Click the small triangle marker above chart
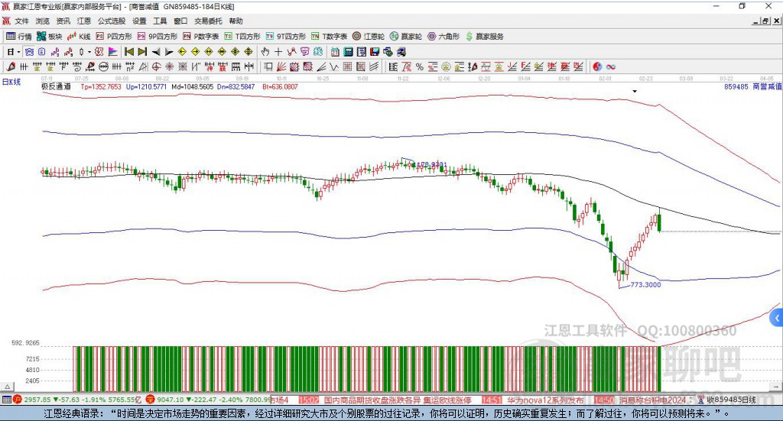The height and width of the screenshot is (421, 783). pos(634,91)
